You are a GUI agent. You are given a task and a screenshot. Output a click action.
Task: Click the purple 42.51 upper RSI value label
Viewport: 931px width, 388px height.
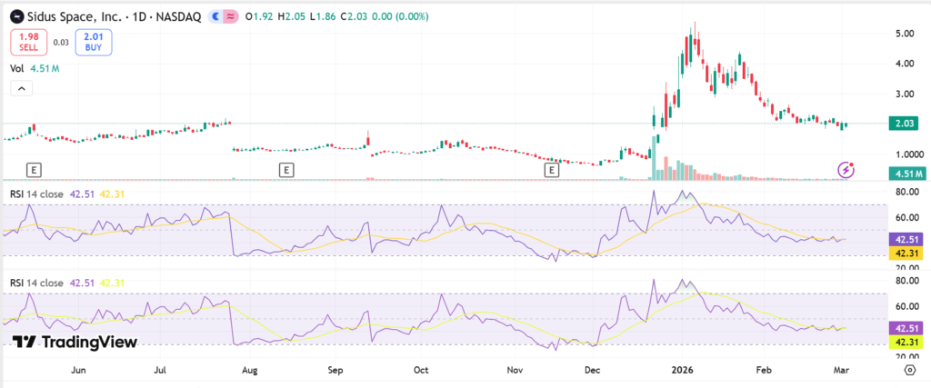click(904, 238)
